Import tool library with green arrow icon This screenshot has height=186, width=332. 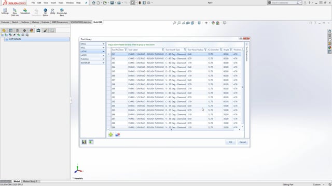point(91,142)
